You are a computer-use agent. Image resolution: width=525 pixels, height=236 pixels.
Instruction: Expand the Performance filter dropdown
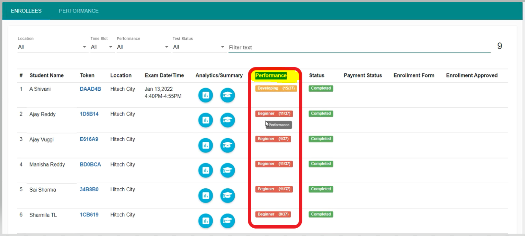[143, 47]
